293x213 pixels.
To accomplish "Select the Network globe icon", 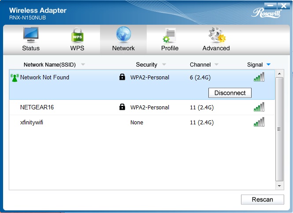I will [123, 34].
